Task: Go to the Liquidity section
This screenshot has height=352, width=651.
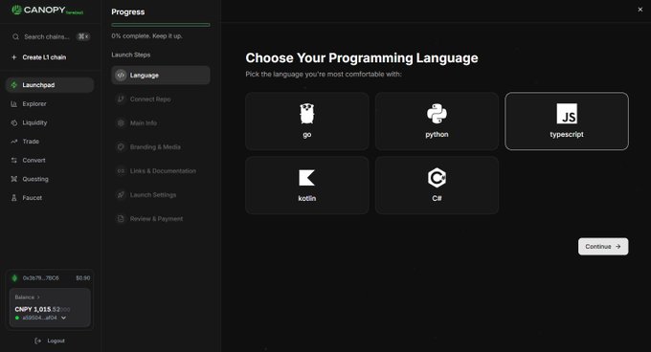Action: [50, 122]
